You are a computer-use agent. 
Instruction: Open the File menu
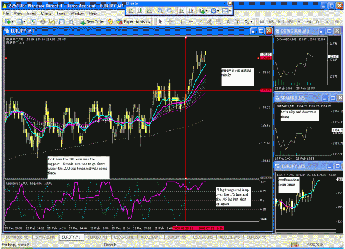pyautogui.click(x=6, y=13)
